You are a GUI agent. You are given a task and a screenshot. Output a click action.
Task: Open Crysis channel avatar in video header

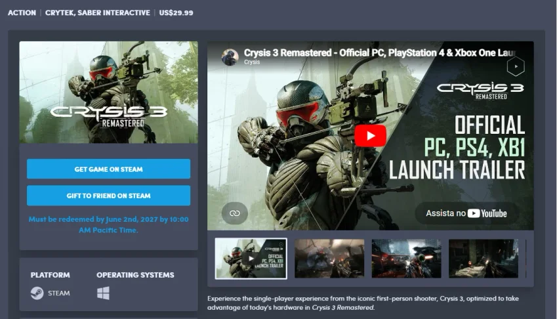click(230, 57)
